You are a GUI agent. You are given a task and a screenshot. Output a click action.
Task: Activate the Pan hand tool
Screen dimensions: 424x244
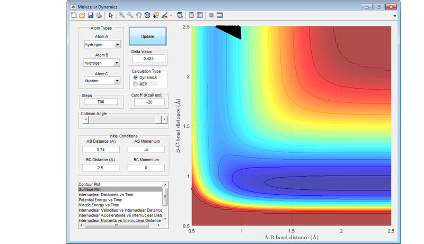138,15
